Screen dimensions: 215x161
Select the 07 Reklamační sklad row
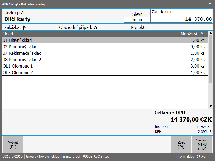pos(105,53)
